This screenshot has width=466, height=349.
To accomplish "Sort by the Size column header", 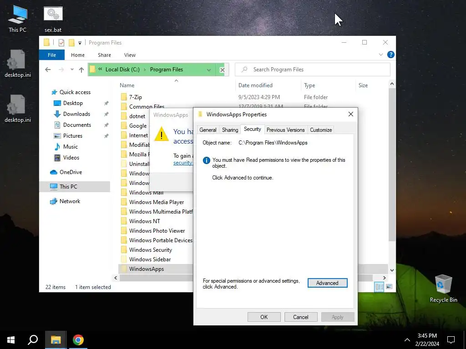I will tap(363, 85).
